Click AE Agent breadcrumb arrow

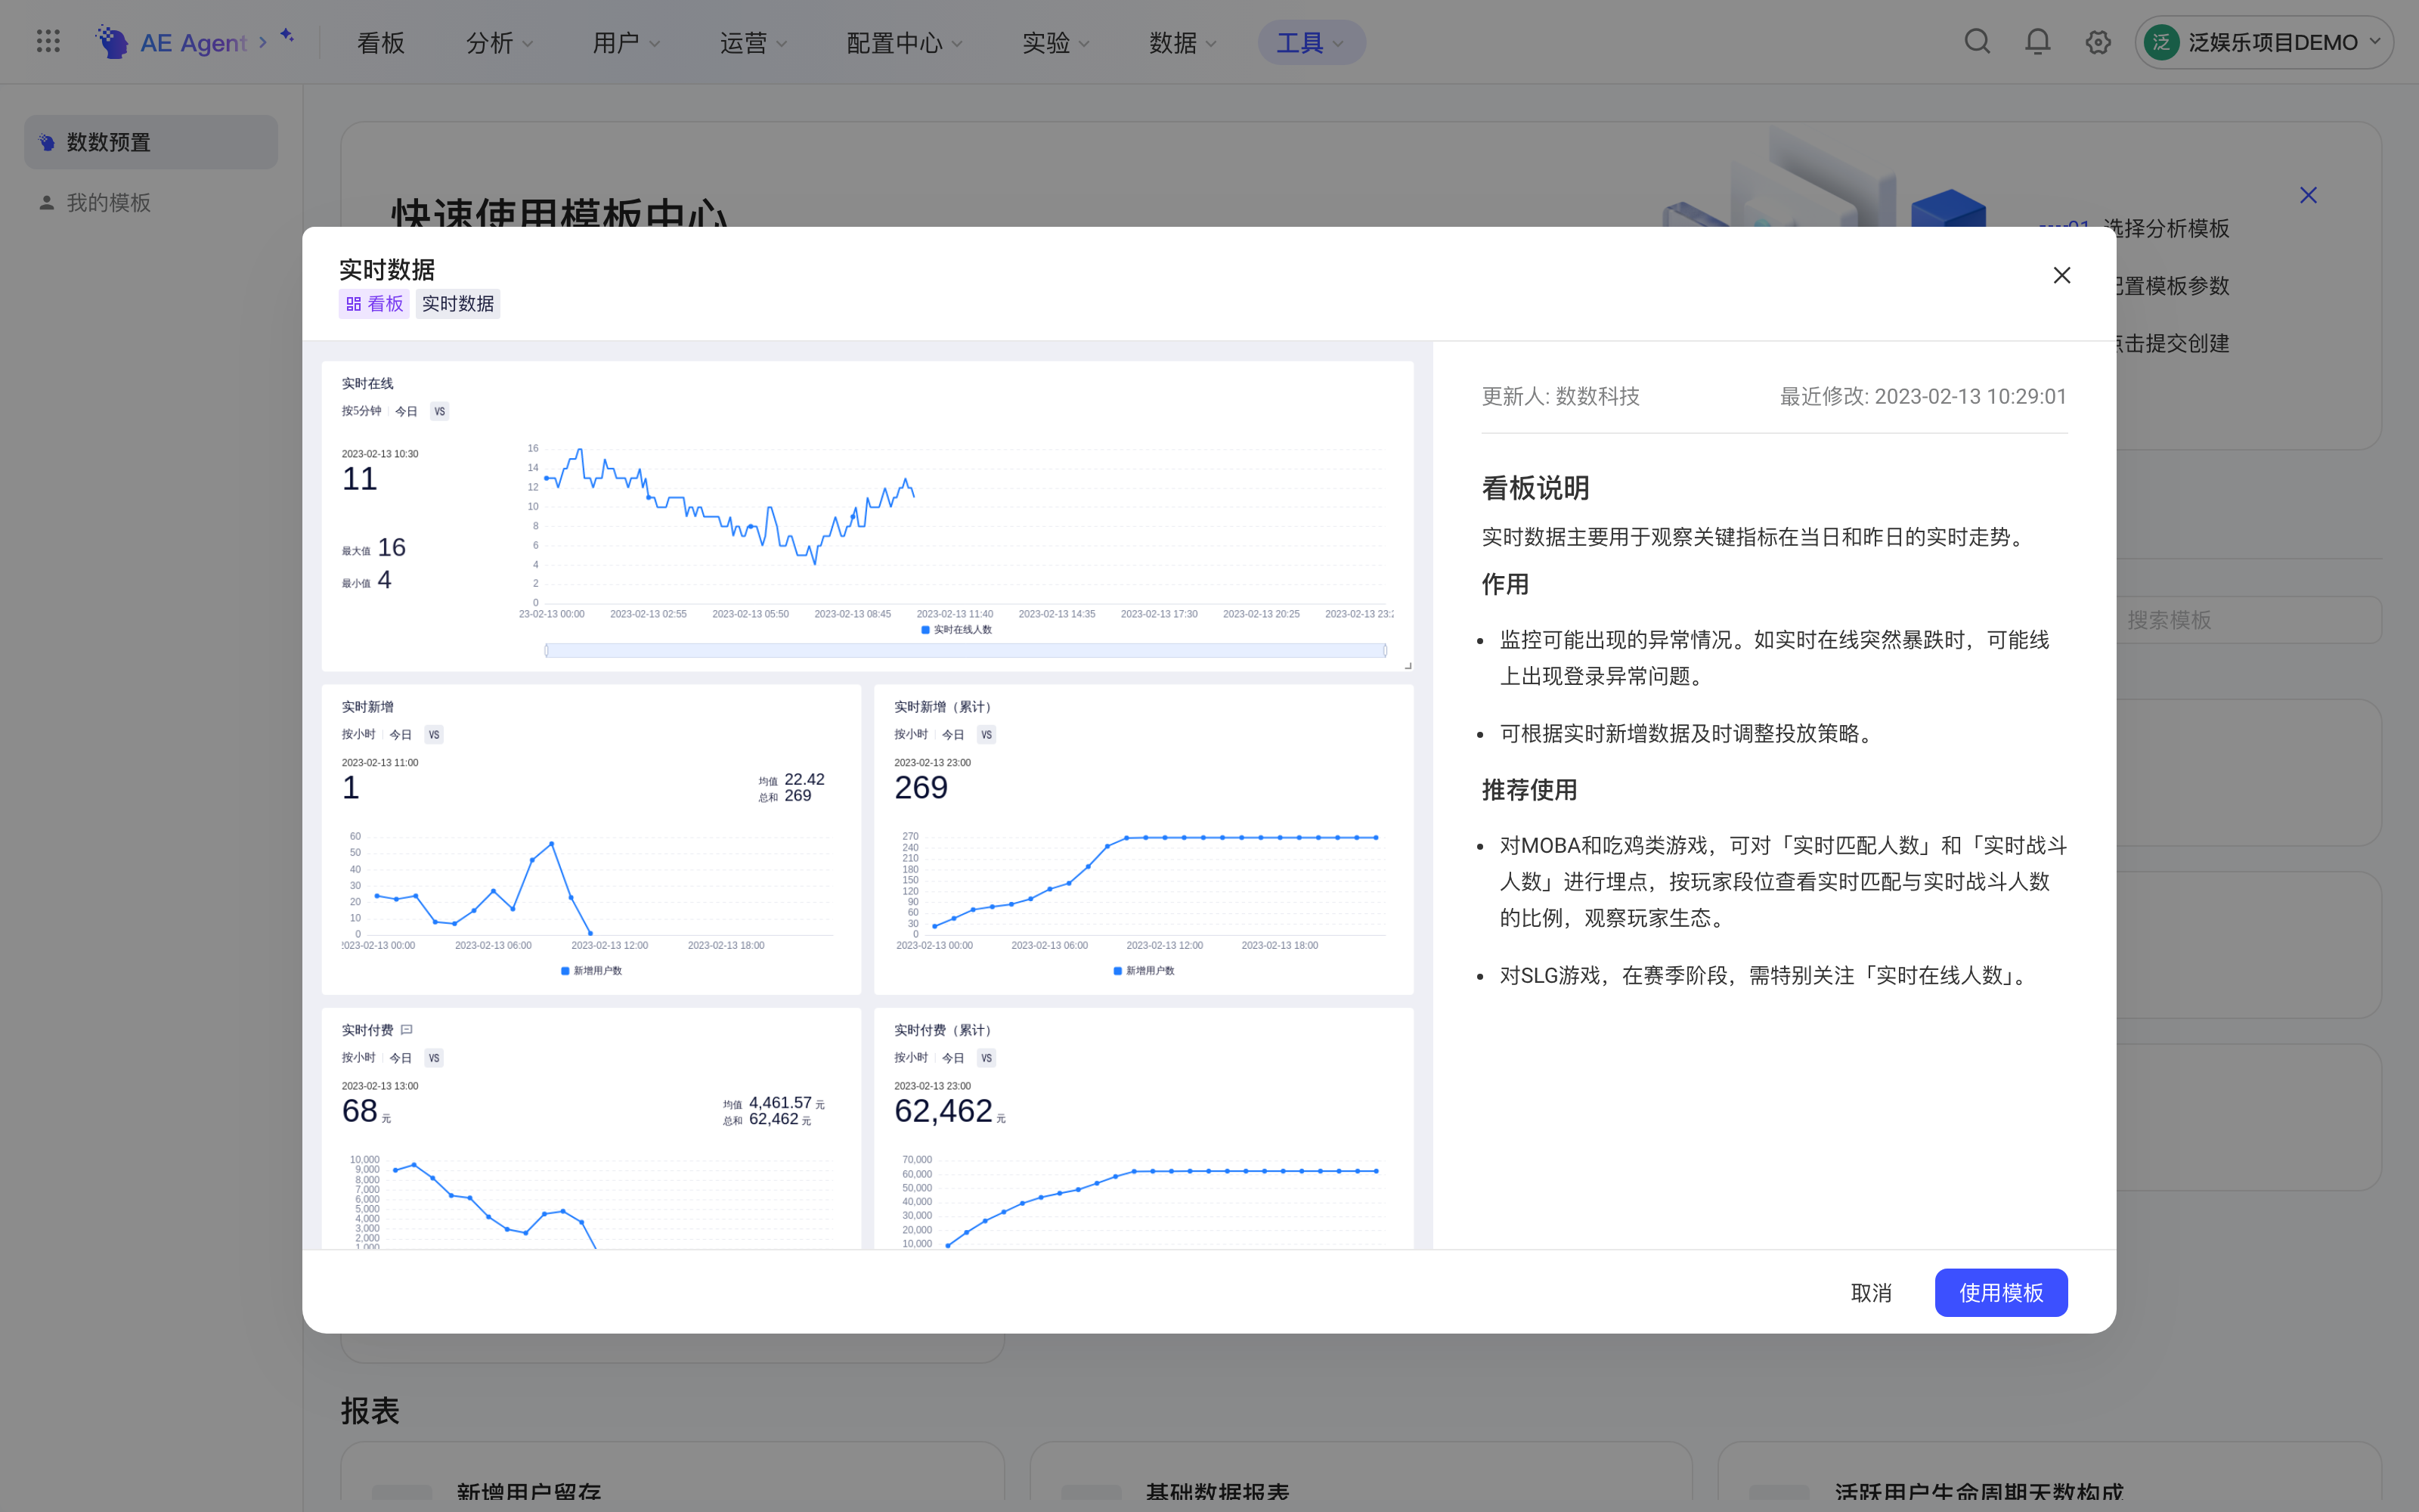coord(262,42)
